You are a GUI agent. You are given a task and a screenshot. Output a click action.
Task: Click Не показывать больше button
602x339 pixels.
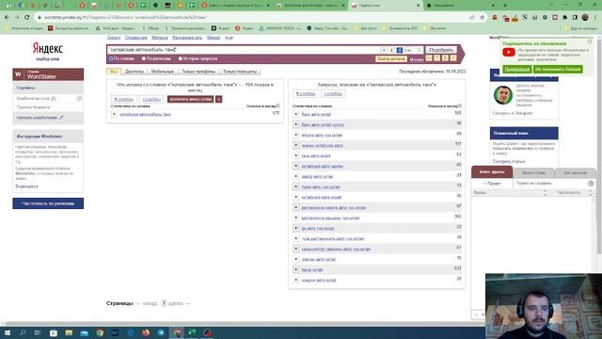point(558,69)
